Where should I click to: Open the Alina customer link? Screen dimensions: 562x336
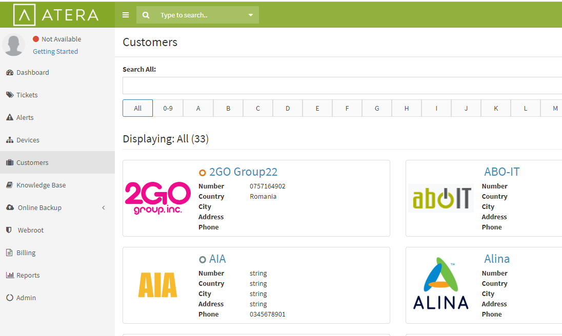[497, 259]
